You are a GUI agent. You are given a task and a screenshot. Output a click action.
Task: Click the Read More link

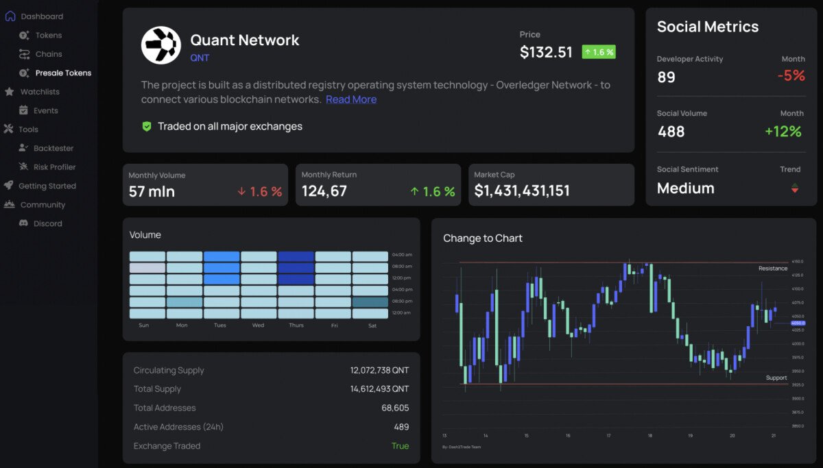tap(351, 99)
